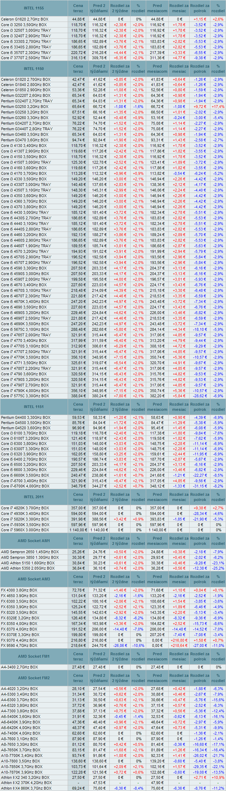Click "Core i7-6700K 4,00GHz BOX" row name
Screen dimensions: 226x791
point(25,486)
